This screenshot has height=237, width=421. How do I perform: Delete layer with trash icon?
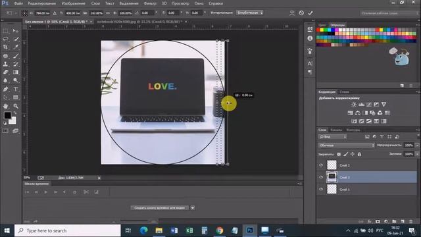click(410, 221)
